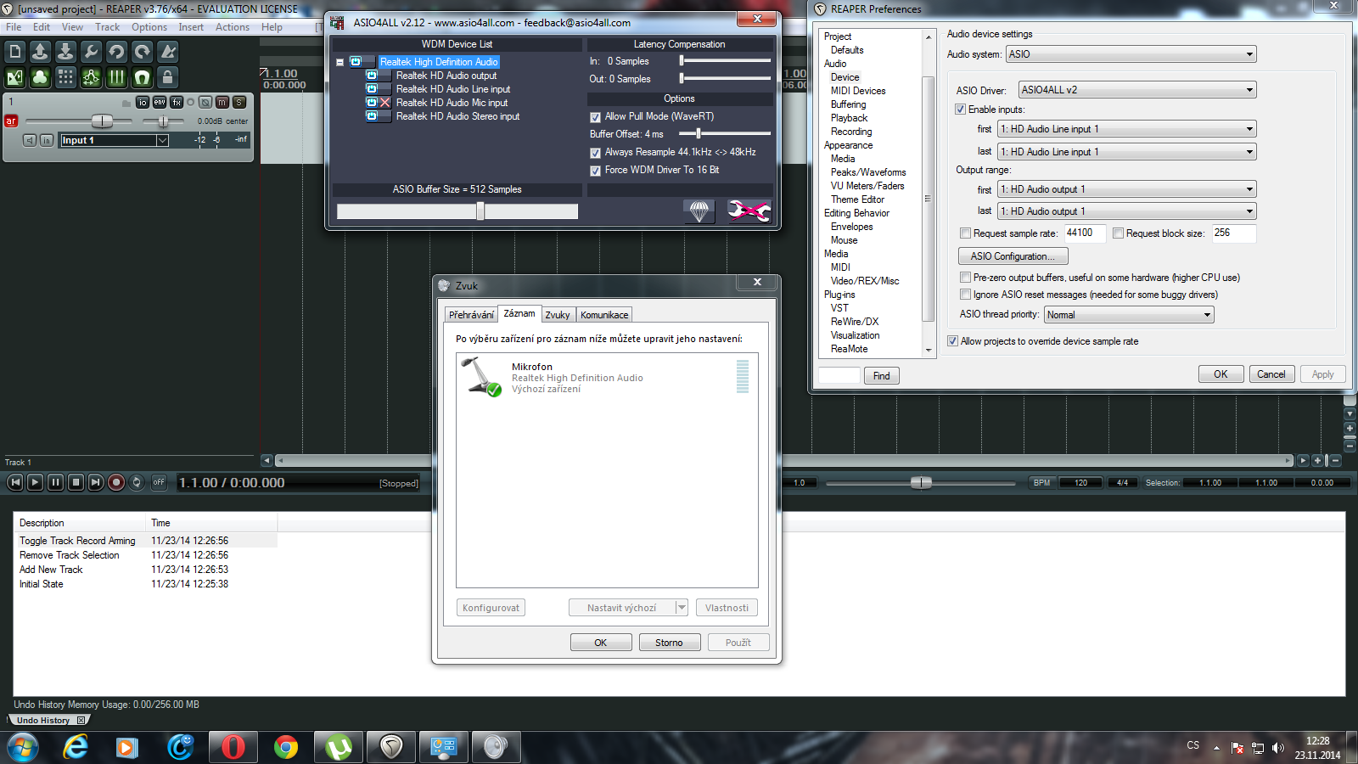Switch to the Zvuky tab
The height and width of the screenshot is (764, 1358).
[x=558, y=315]
